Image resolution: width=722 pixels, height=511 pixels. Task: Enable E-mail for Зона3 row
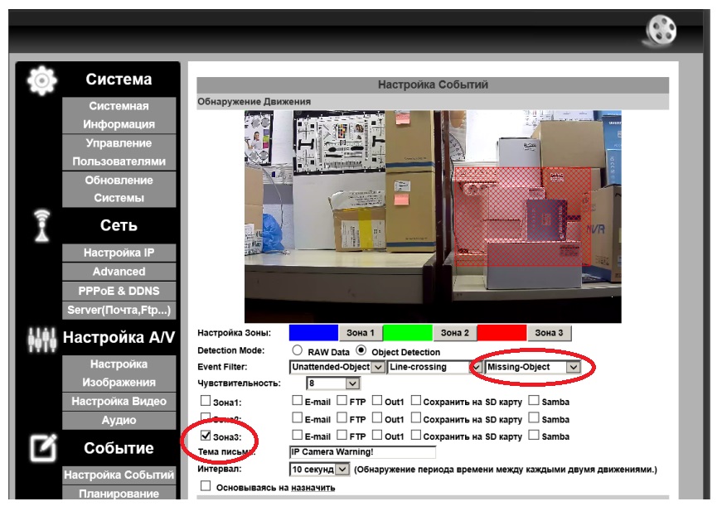click(x=297, y=435)
